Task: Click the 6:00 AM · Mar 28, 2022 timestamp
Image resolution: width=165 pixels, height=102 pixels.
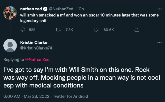Action: [x=26, y=96]
